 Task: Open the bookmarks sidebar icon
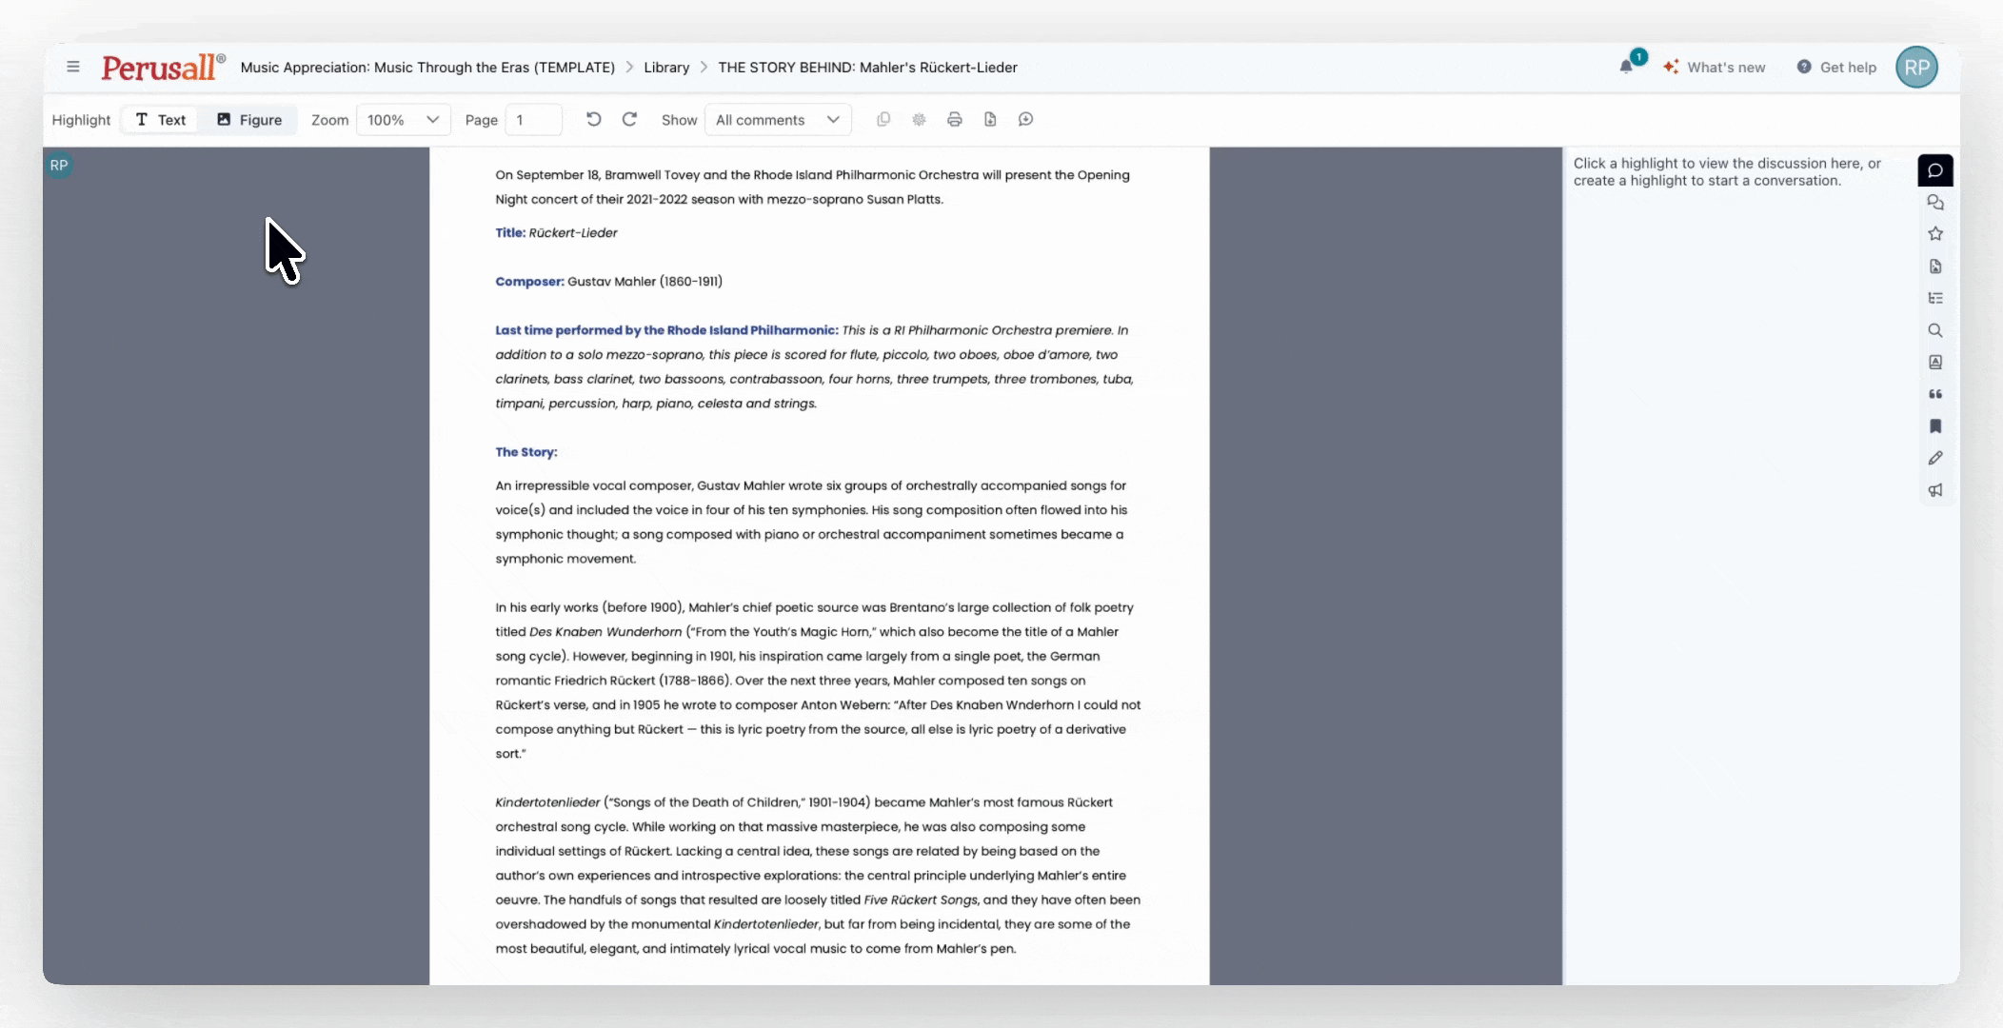click(x=1935, y=426)
